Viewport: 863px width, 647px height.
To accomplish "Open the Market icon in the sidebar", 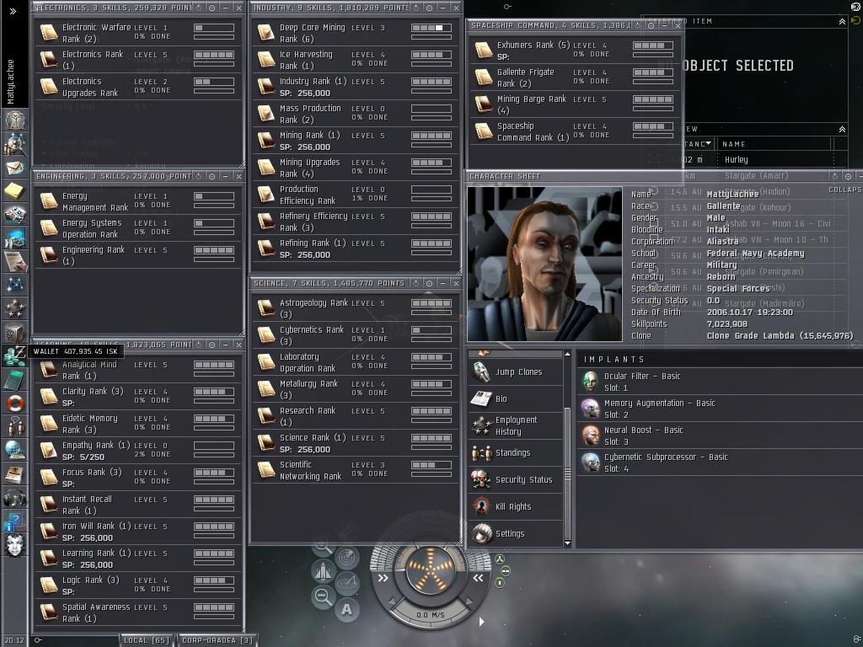I will [14, 238].
